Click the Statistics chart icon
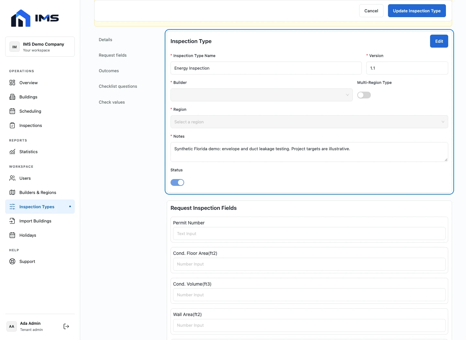This screenshot has width=466, height=340. click(12, 152)
